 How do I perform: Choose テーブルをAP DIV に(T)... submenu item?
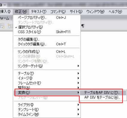pyautogui.click(x=103, y=93)
